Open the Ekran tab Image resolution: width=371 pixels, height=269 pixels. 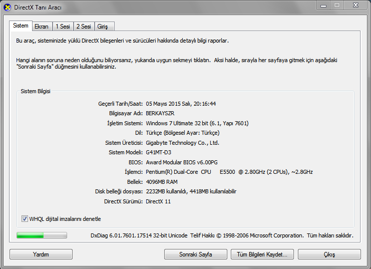pos(42,27)
